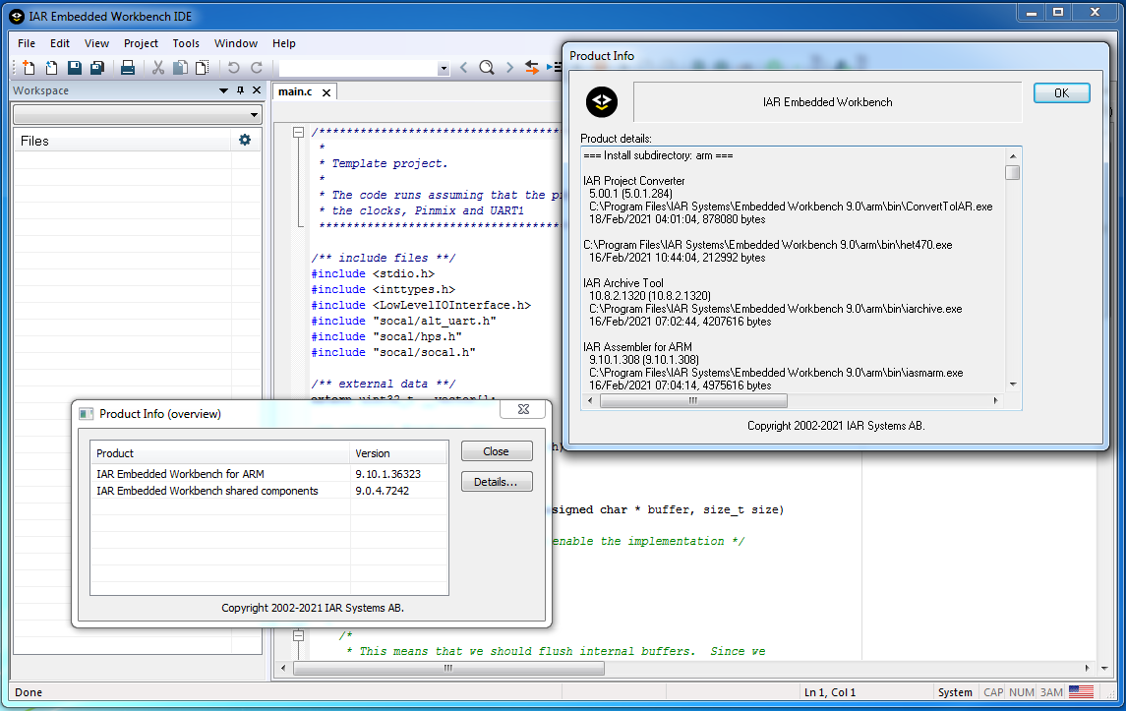Image resolution: width=1126 pixels, height=711 pixels.
Task: Click version 9.0.4.7242 cell
Action: [x=382, y=491]
